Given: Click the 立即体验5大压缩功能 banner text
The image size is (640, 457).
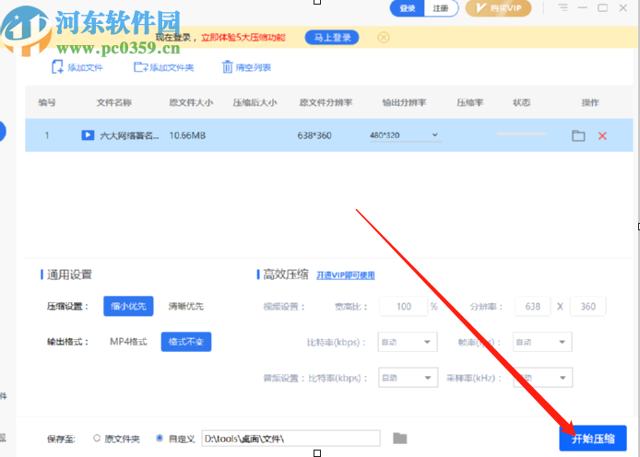Looking at the screenshot, I should [243, 38].
